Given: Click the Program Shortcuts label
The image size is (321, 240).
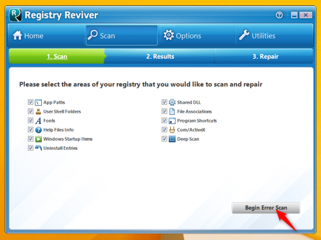Looking at the screenshot, I should (197, 121).
